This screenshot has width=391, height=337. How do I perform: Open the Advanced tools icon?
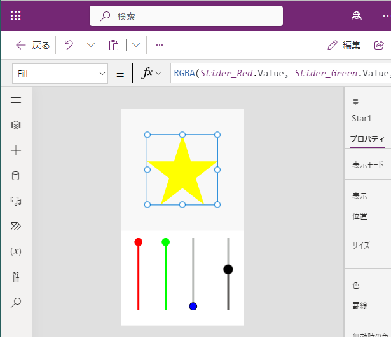16,277
